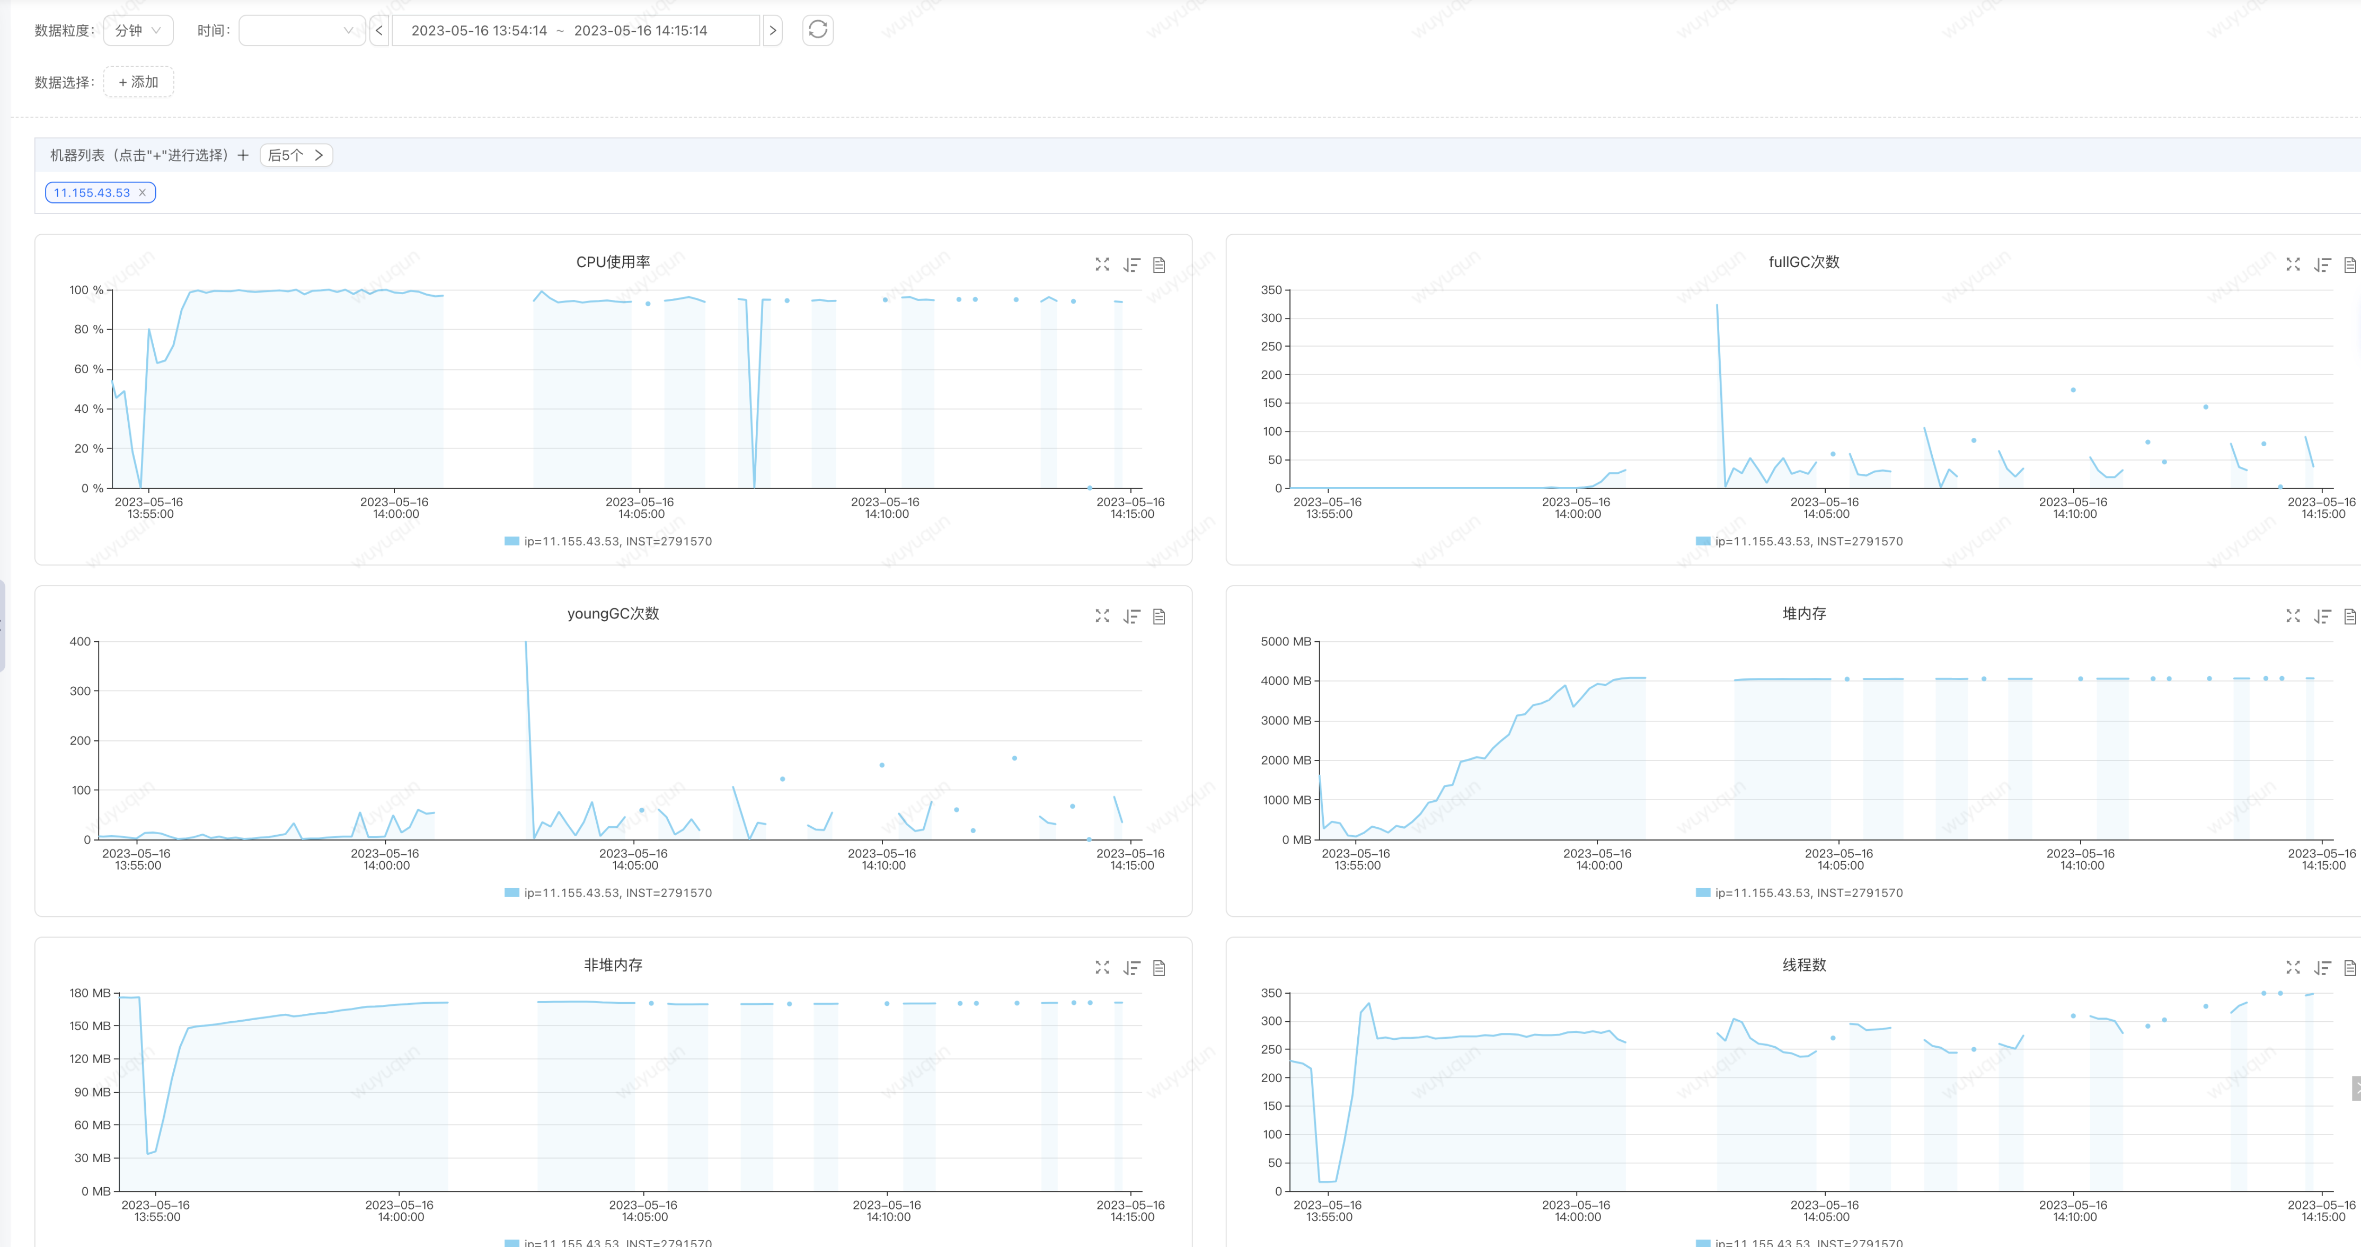2361x1247 pixels.
Task: Remove the 11.155.43.53 machine tag
Action: pos(142,192)
